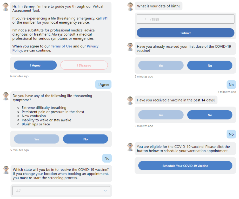Click Barney avatar beside date of birth question
This screenshot has width=239, height=199.
[x=130, y=7]
